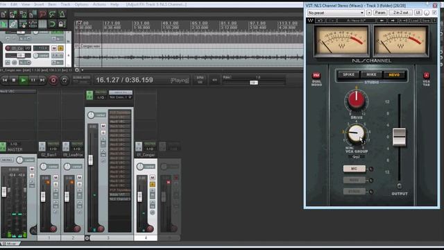This screenshot has height=250, width=444.
Task: Toggle the plugin bypass checkbox
Action: 434,12
